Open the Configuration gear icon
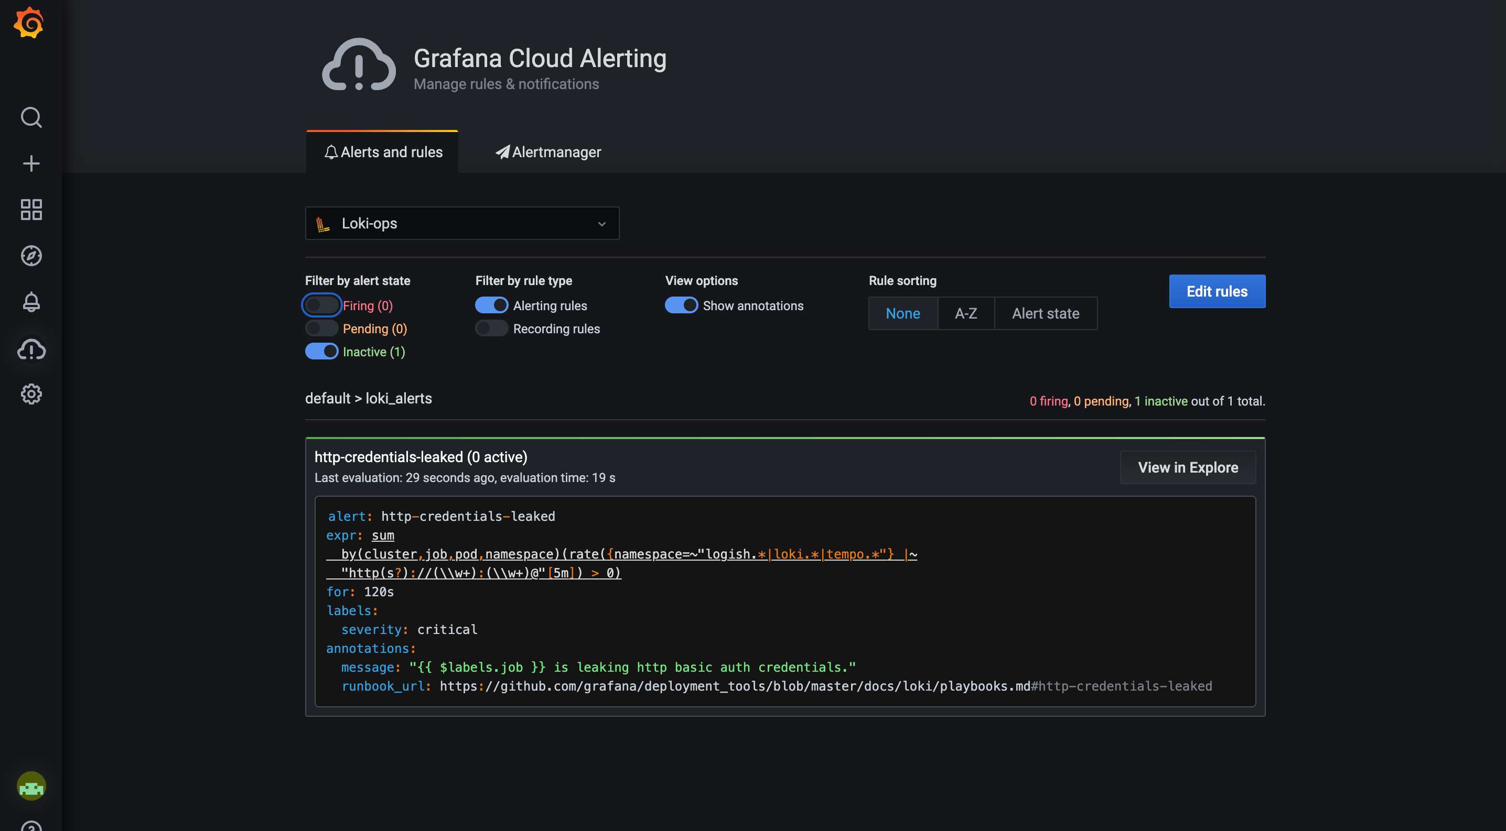 (31, 394)
